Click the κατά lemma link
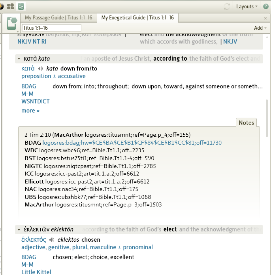271x275 pixels. point(28,69)
